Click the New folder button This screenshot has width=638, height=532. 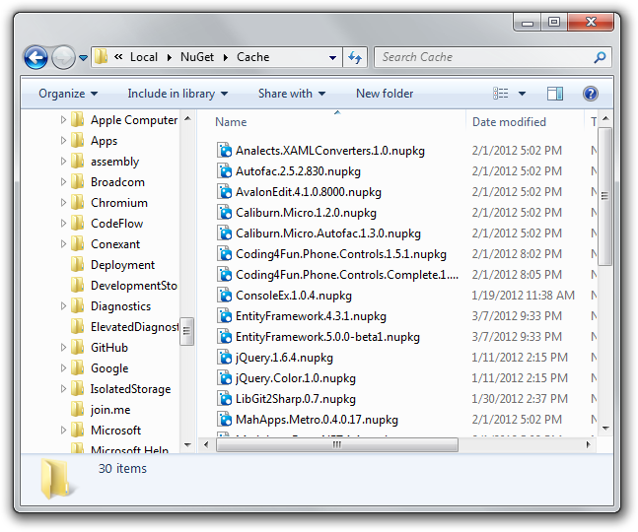385,94
